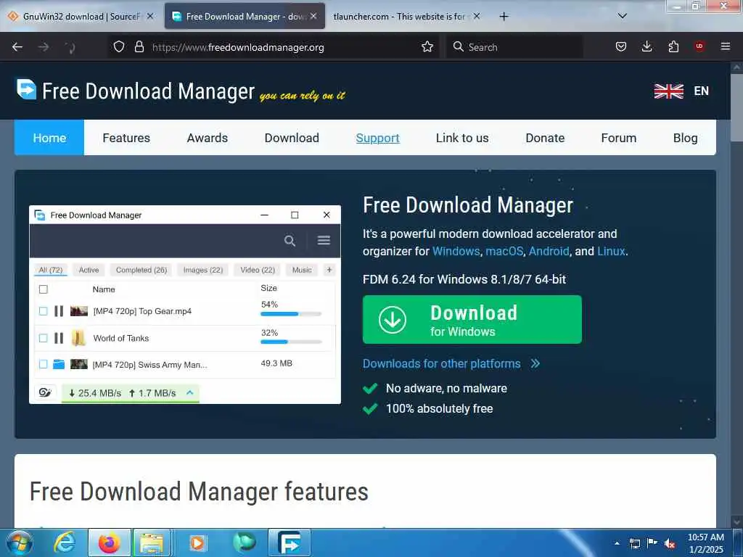Close the tlauncher.com tab
743x557 pixels.
tap(477, 16)
